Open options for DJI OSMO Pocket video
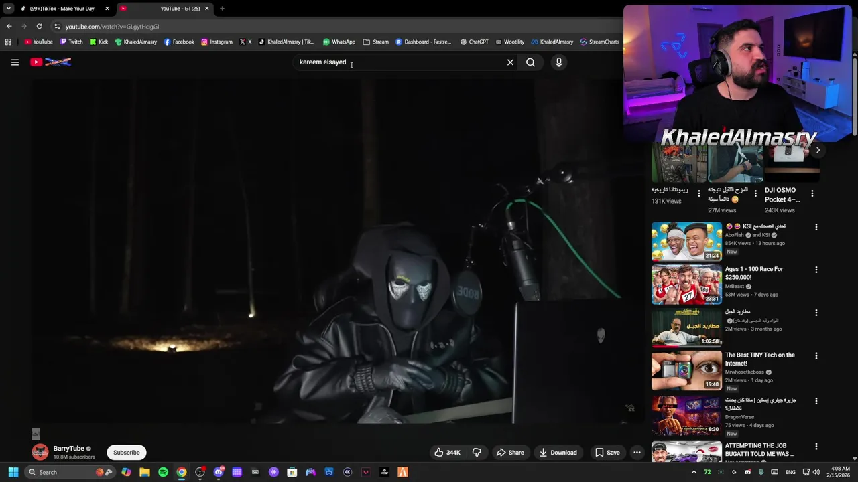The height and width of the screenshot is (482, 858). click(812, 193)
